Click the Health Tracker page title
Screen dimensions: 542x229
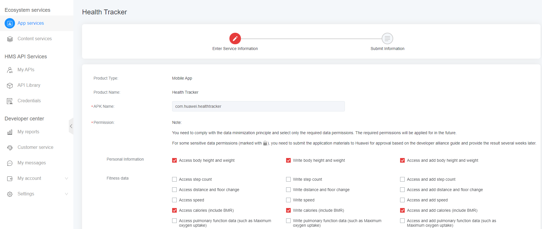coord(104,12)
